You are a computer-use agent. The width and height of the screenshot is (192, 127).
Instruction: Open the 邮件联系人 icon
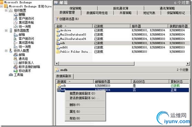[16, 63]
